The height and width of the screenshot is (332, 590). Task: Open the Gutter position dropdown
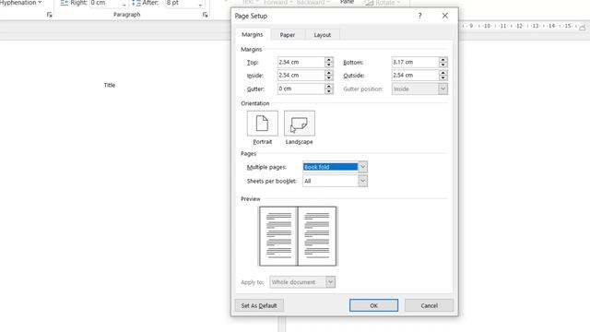[419, 89]
